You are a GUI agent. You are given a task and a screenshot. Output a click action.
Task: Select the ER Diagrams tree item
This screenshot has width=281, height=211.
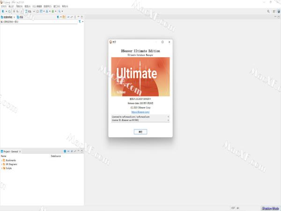[11, 164]
